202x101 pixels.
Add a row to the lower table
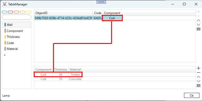coord(198,68)
